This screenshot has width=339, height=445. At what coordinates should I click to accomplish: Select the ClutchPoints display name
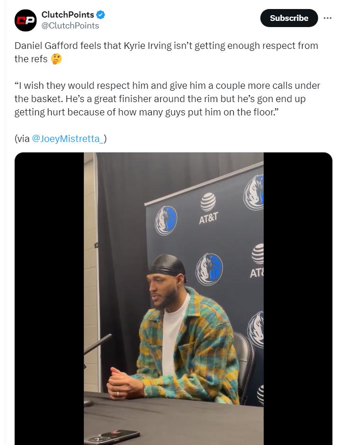(67, 15)
